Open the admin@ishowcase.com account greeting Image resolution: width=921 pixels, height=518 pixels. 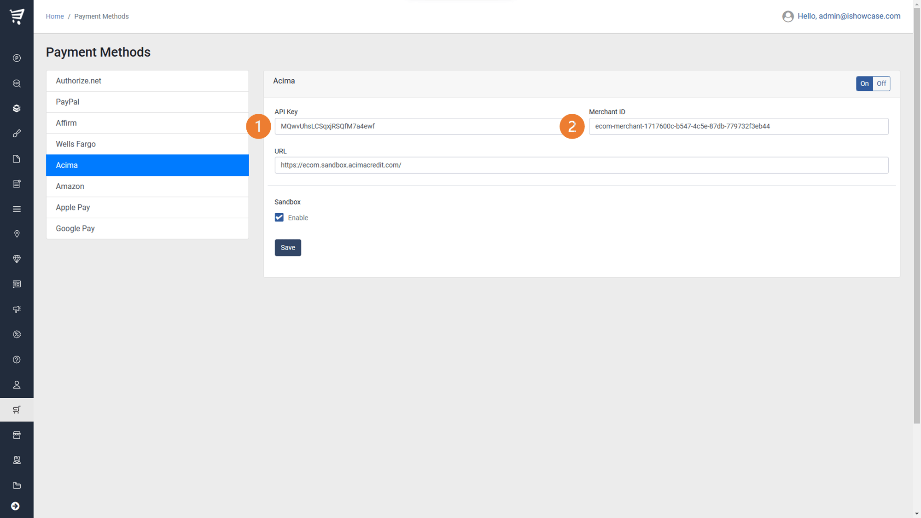(849, 16)
